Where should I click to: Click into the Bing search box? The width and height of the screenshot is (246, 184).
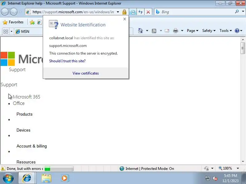tap(197, 12)
